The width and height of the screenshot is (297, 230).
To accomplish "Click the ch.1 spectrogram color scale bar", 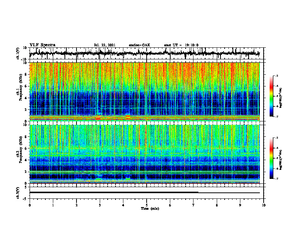I will 271,96.
